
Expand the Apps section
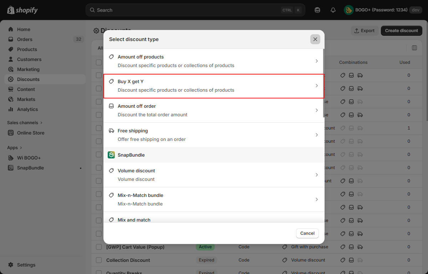coord(15,147)
